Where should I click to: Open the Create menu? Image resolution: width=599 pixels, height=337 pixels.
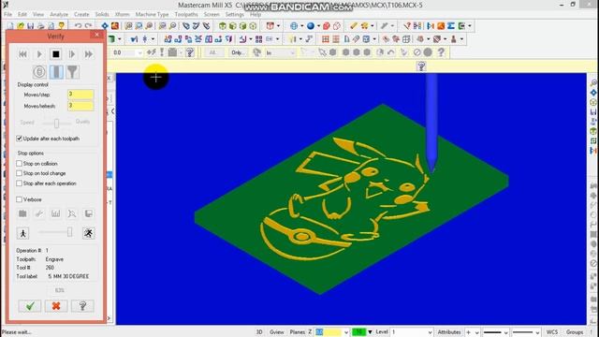pos(81,14)
